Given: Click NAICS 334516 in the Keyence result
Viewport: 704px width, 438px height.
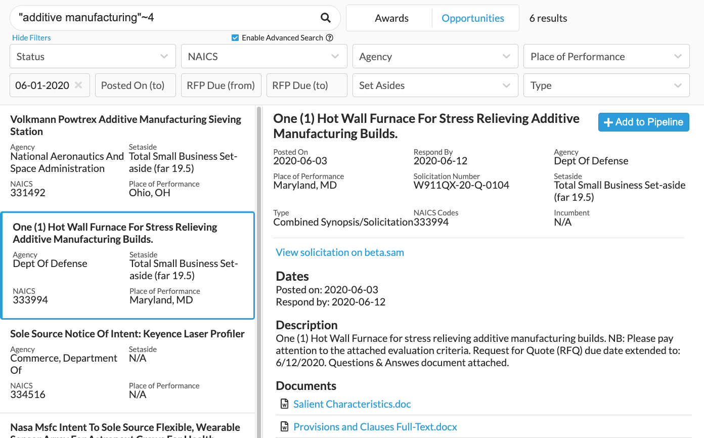Looking at the screenshot, I should tap(28, 395).
